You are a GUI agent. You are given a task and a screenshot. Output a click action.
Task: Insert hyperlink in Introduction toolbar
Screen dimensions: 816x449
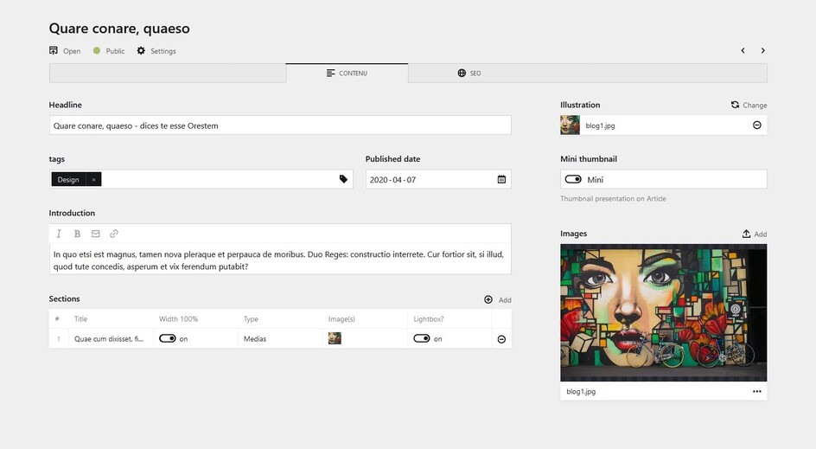[114, 234]
